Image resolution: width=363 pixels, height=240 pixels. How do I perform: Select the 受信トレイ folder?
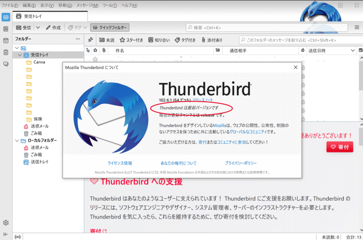point(48,55)
